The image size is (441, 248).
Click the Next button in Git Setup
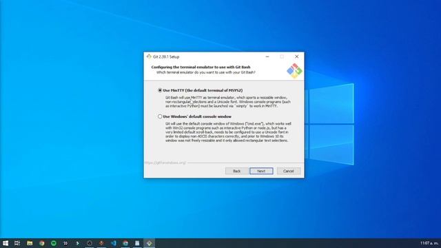[261, 171]
